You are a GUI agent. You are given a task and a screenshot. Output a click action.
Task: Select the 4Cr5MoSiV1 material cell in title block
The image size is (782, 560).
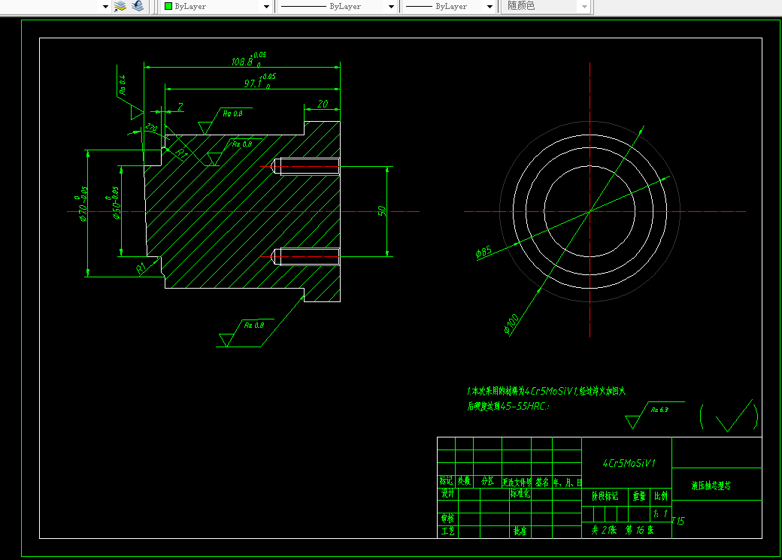(x=627, y=463)
